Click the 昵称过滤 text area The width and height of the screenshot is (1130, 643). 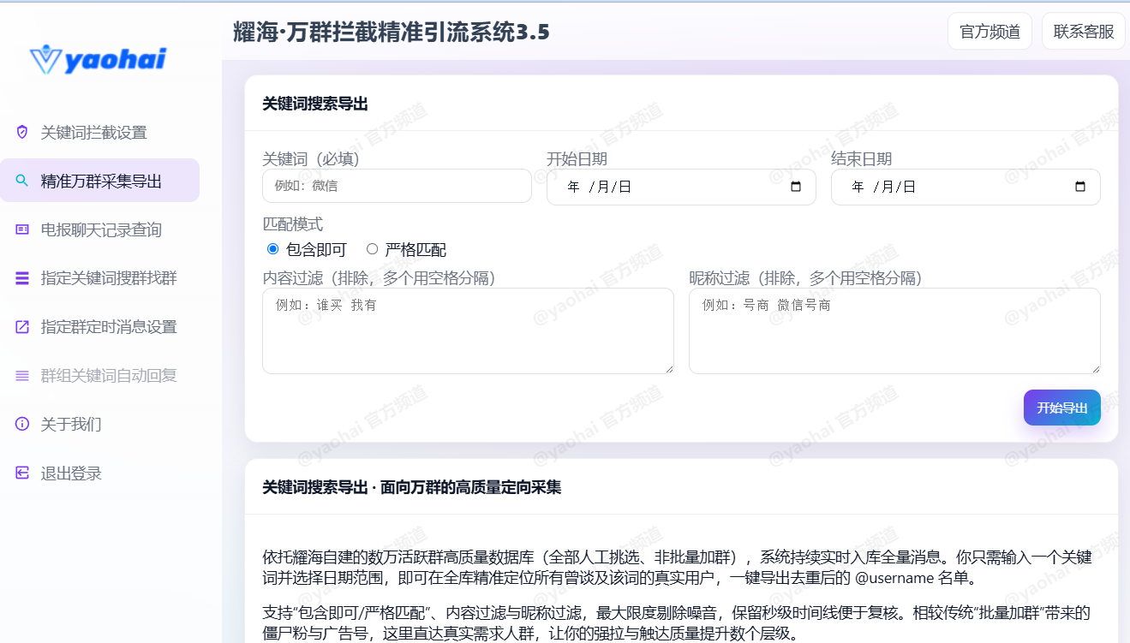click(x=894, y=330)
